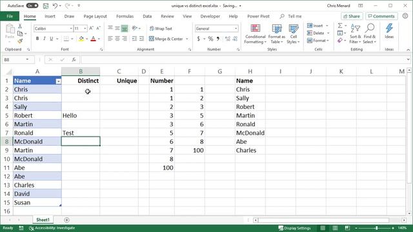This screenshot has height=232, width=413.
Task: Switch to the Power Pivot tab
Action: pos(258,16)
